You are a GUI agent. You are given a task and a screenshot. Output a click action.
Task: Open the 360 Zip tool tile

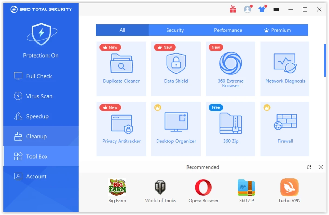click(230, 129)
